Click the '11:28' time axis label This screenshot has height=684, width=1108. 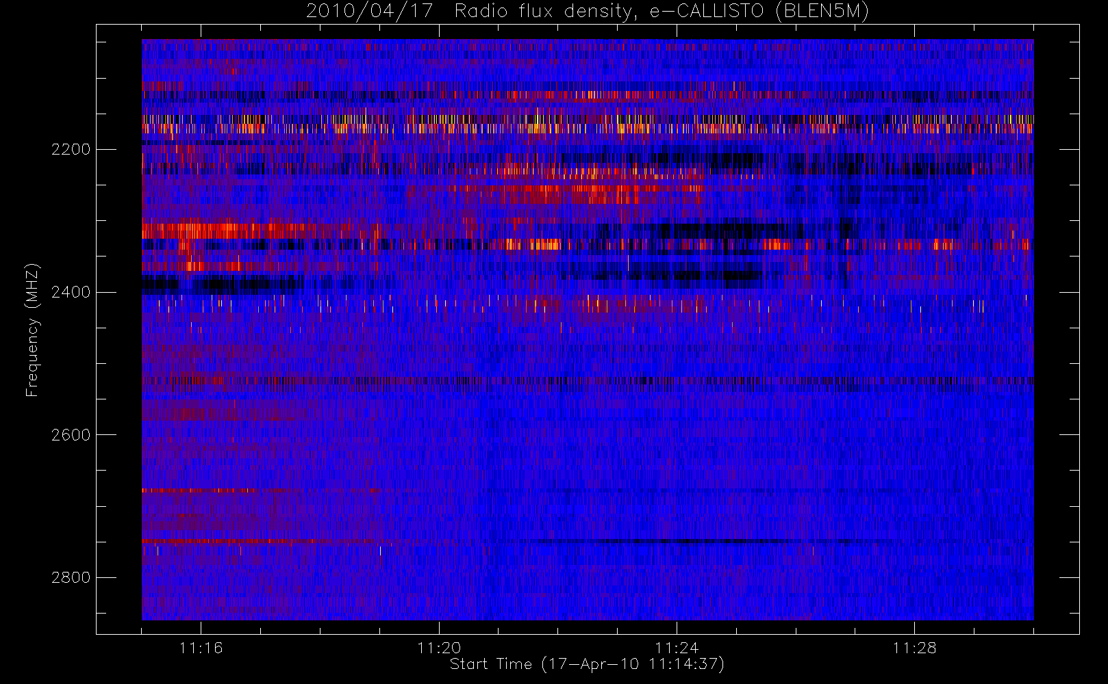tap(914, 648)
